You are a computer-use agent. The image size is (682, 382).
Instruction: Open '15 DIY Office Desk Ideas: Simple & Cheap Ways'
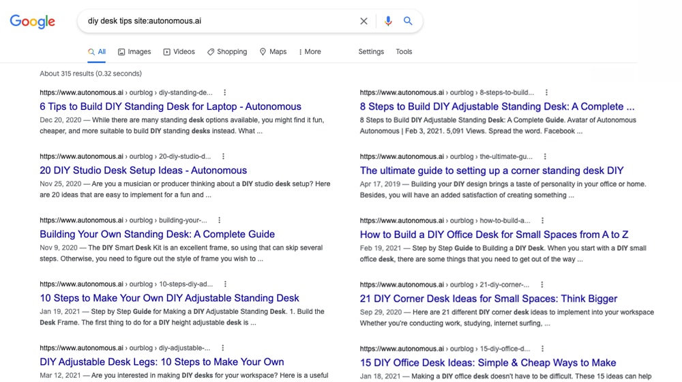(x=488, y=362)
